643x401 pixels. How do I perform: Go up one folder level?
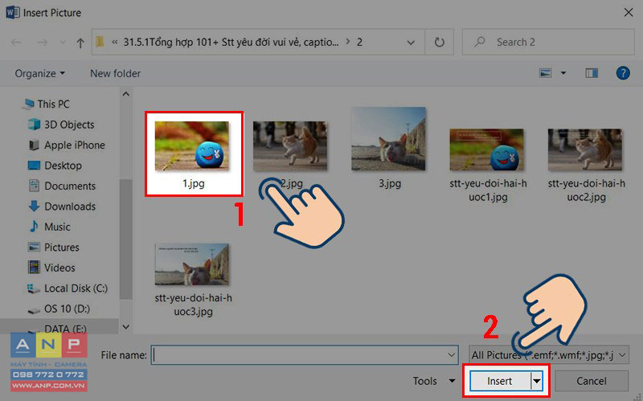(x=80, y=43)
